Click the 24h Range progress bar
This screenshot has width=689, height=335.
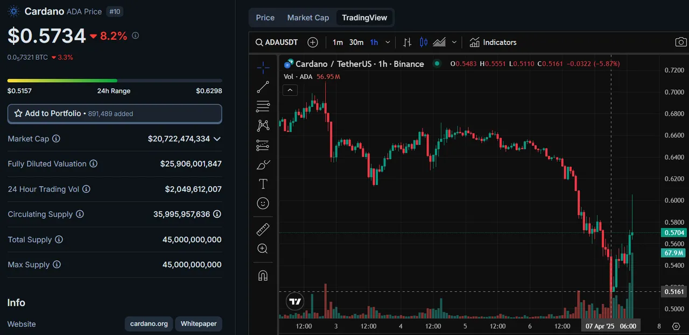click(115, 81)
